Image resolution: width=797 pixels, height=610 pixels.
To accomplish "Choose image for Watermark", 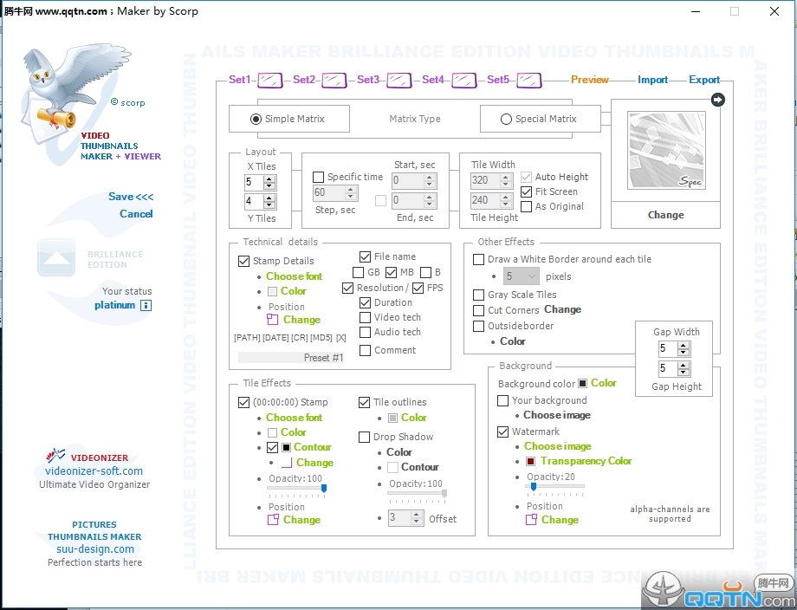I will (558, 446).
